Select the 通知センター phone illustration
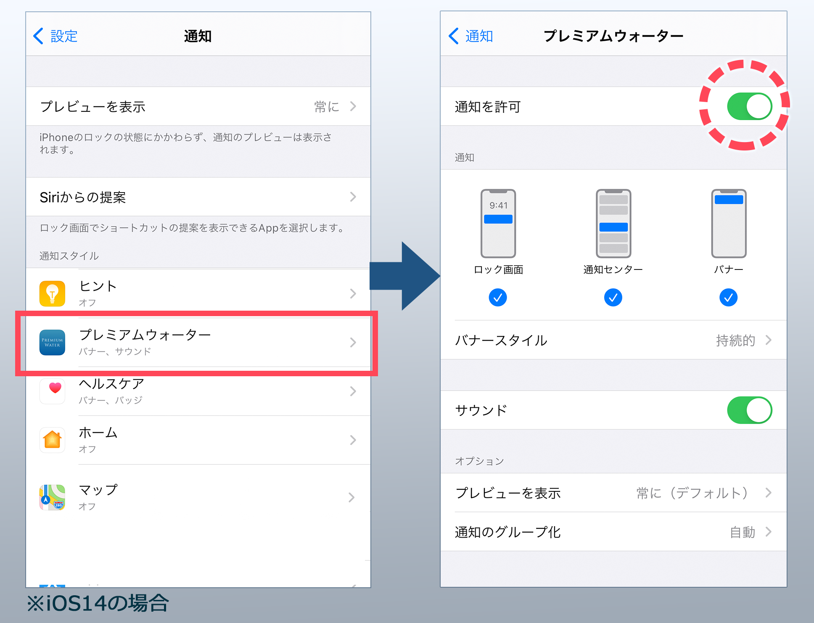This screenshot has width=814, height=623. [x=613, y=223]
